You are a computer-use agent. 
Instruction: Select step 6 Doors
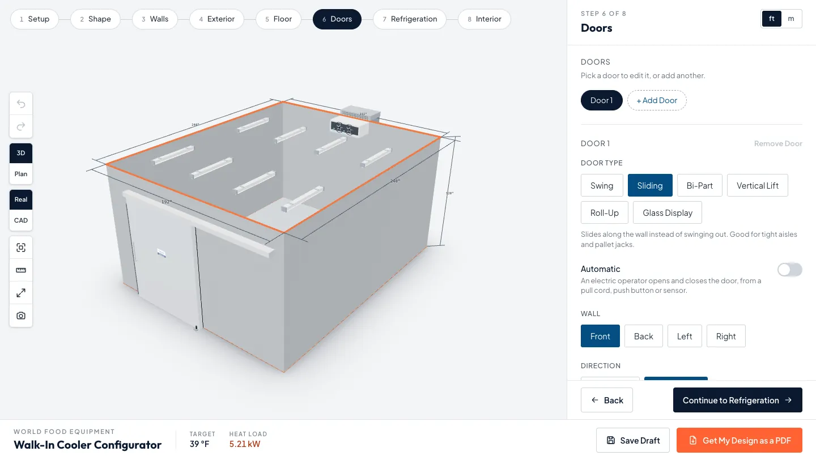point(337,19)
